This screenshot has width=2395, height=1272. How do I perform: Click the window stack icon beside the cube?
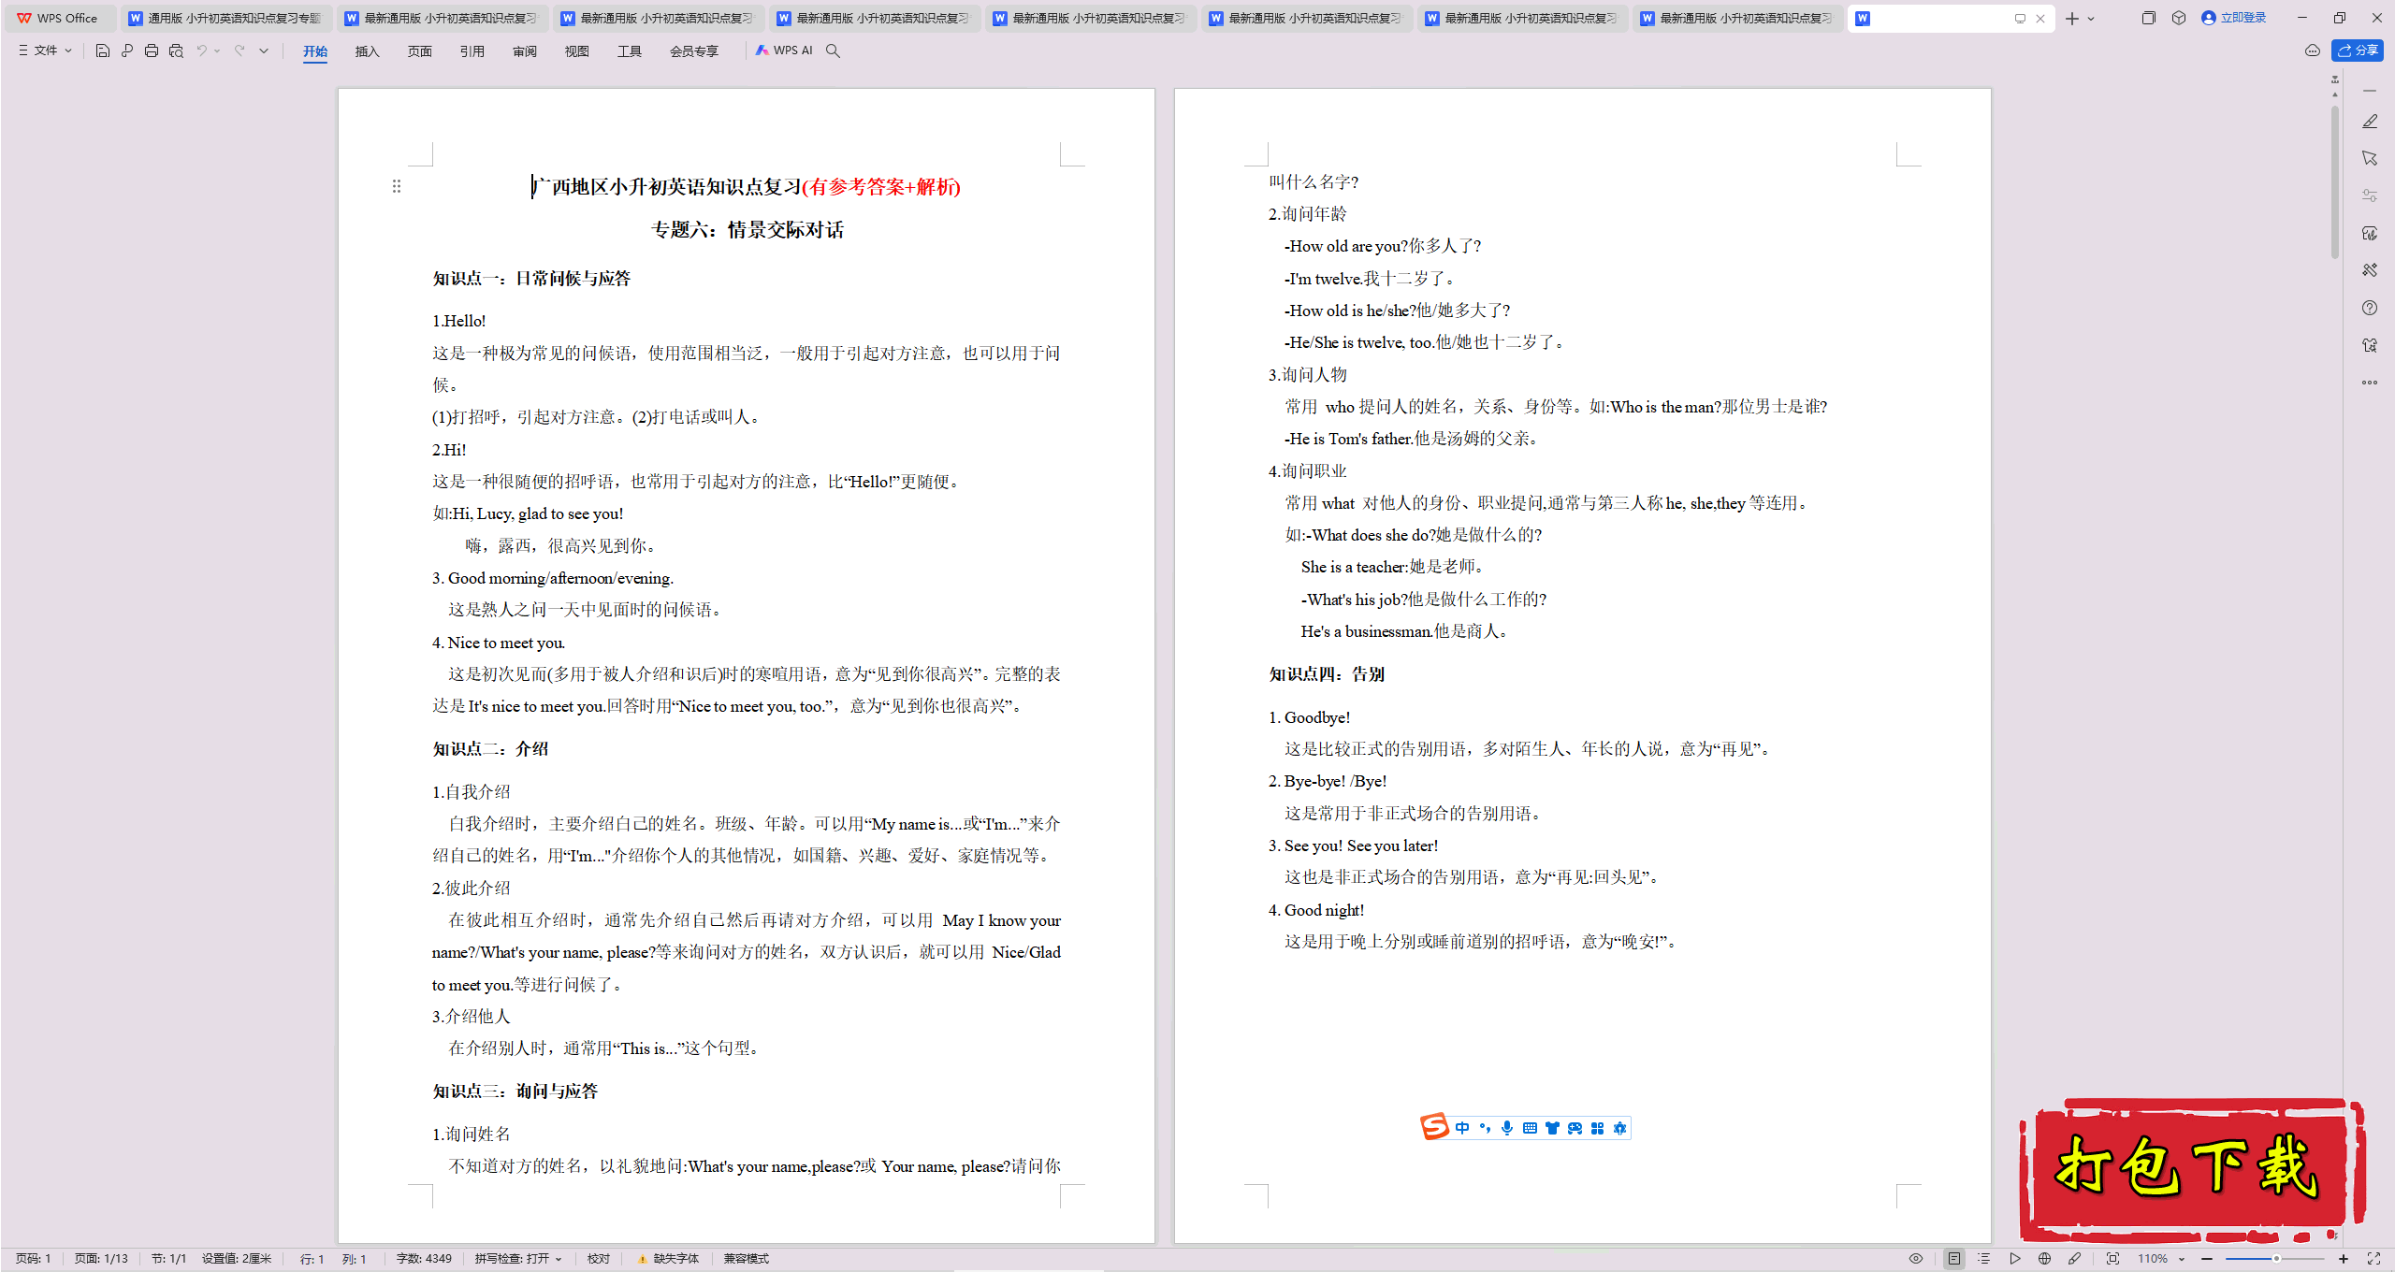pyautogui.click(x=2148, y=18)
